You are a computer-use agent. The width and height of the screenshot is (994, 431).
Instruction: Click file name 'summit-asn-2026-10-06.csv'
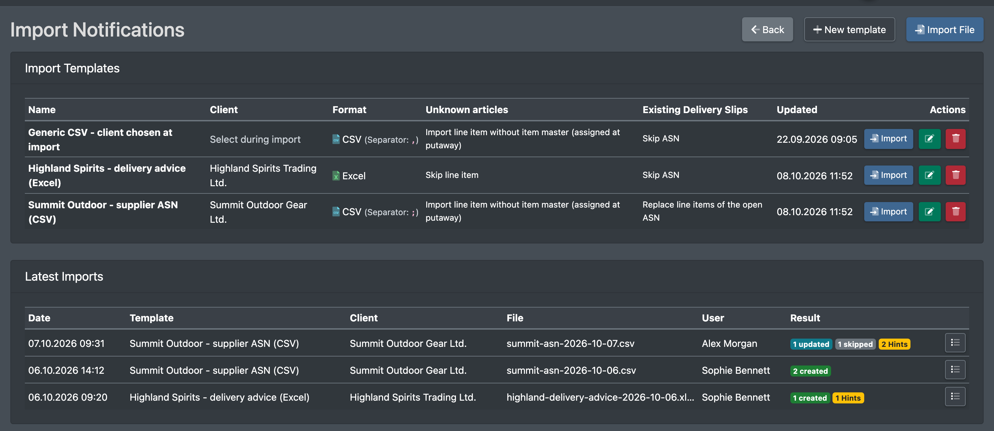point(571,370)
